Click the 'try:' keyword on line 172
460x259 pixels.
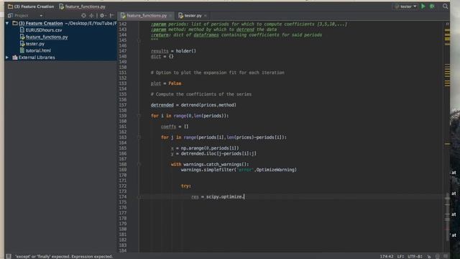(186, 186)
